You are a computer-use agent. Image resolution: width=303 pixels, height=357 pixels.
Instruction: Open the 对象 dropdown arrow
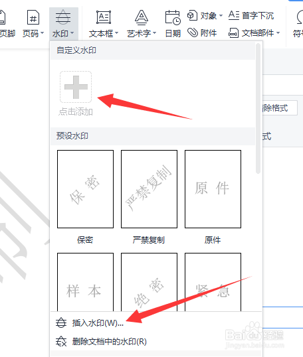tap(221, 16)
